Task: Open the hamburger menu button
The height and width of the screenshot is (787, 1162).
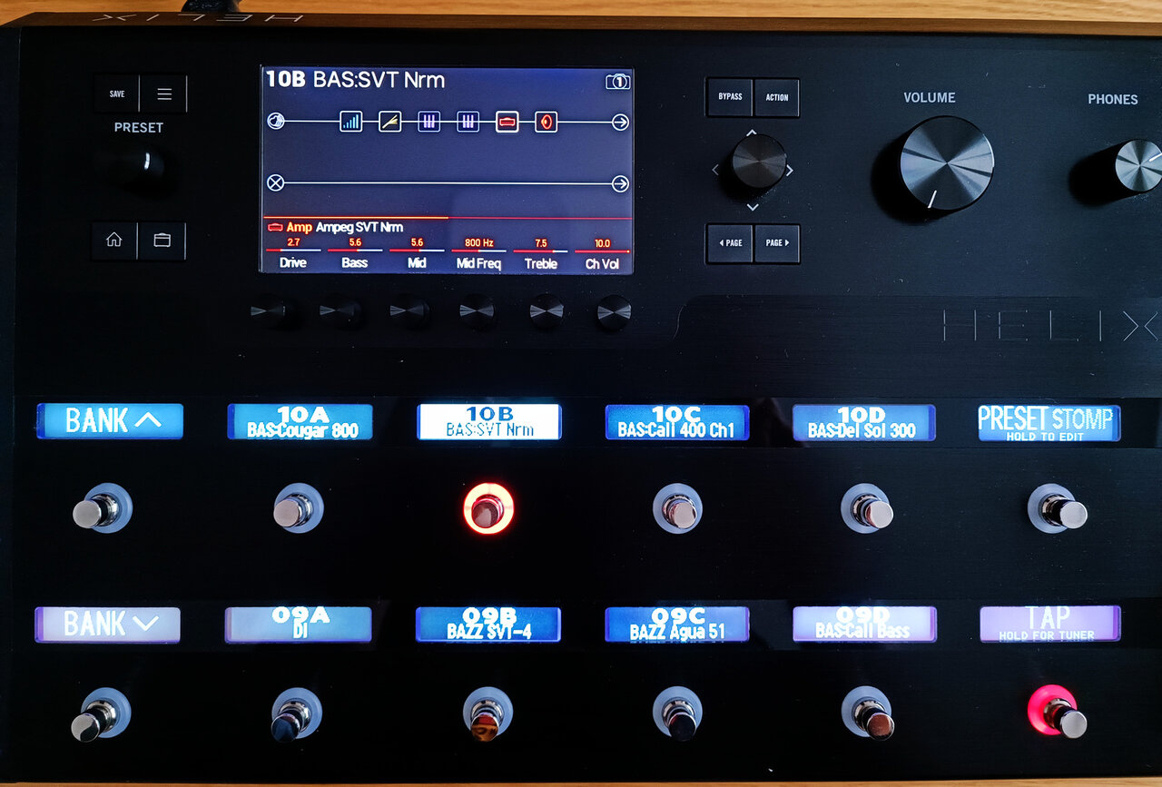Action: (x=164, y=93)
